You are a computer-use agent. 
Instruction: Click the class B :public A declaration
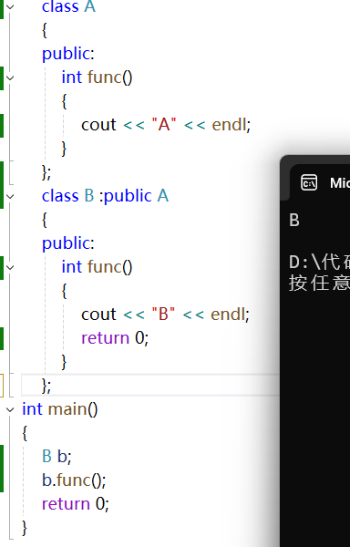[x=105, y=196]
